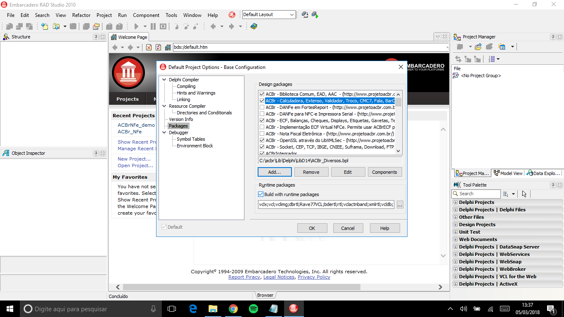Select the Browser tab at the bottom
The image size is (564, 317).
pyautogui.click(x=265, y=295)
